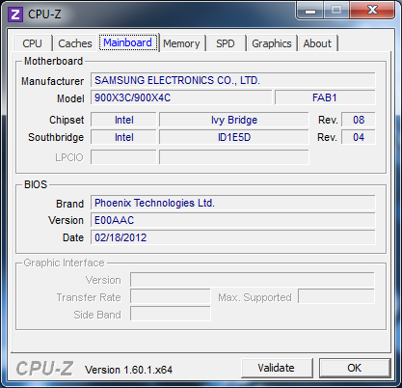402x388 pixels.
Task: Click the Manufacturer field showing Samsung Electronics
Action: [232, 80]
